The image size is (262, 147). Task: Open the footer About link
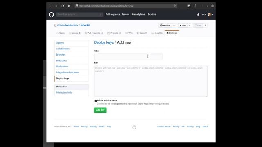[205, 127]
